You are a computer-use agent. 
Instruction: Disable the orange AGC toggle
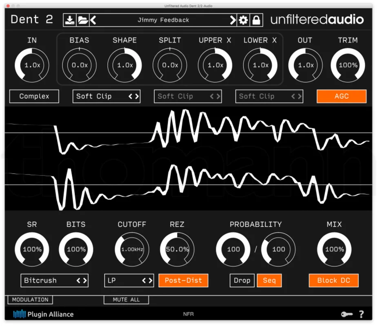tap(342, 96)
